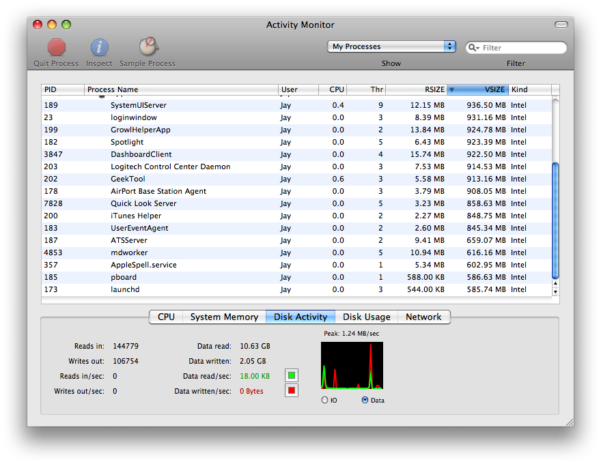Sort by the RSIZE column header
The width and height of the screenshot is (601, 464).
[x=416, y=89]
